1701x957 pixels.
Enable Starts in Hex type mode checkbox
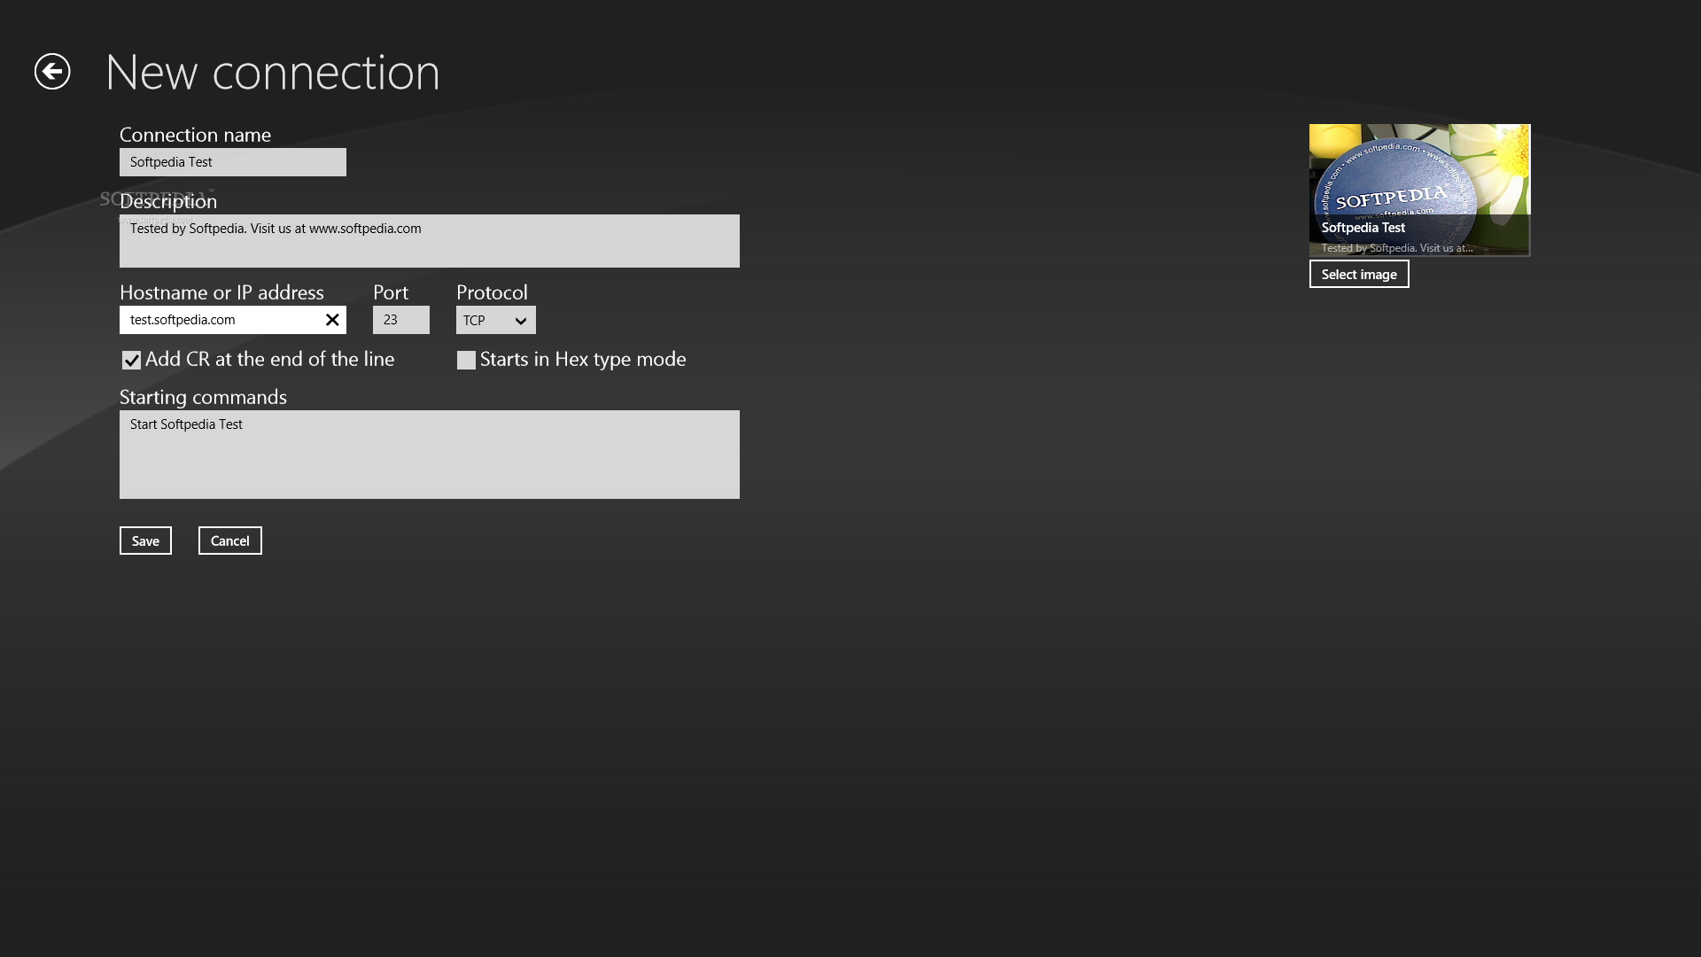pyautogui.click(x=466, y=361)
